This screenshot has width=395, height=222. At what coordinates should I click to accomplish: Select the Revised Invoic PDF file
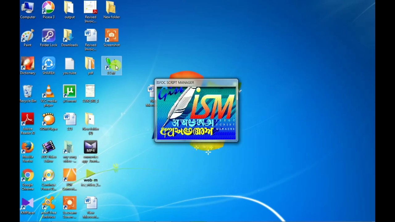90,12
